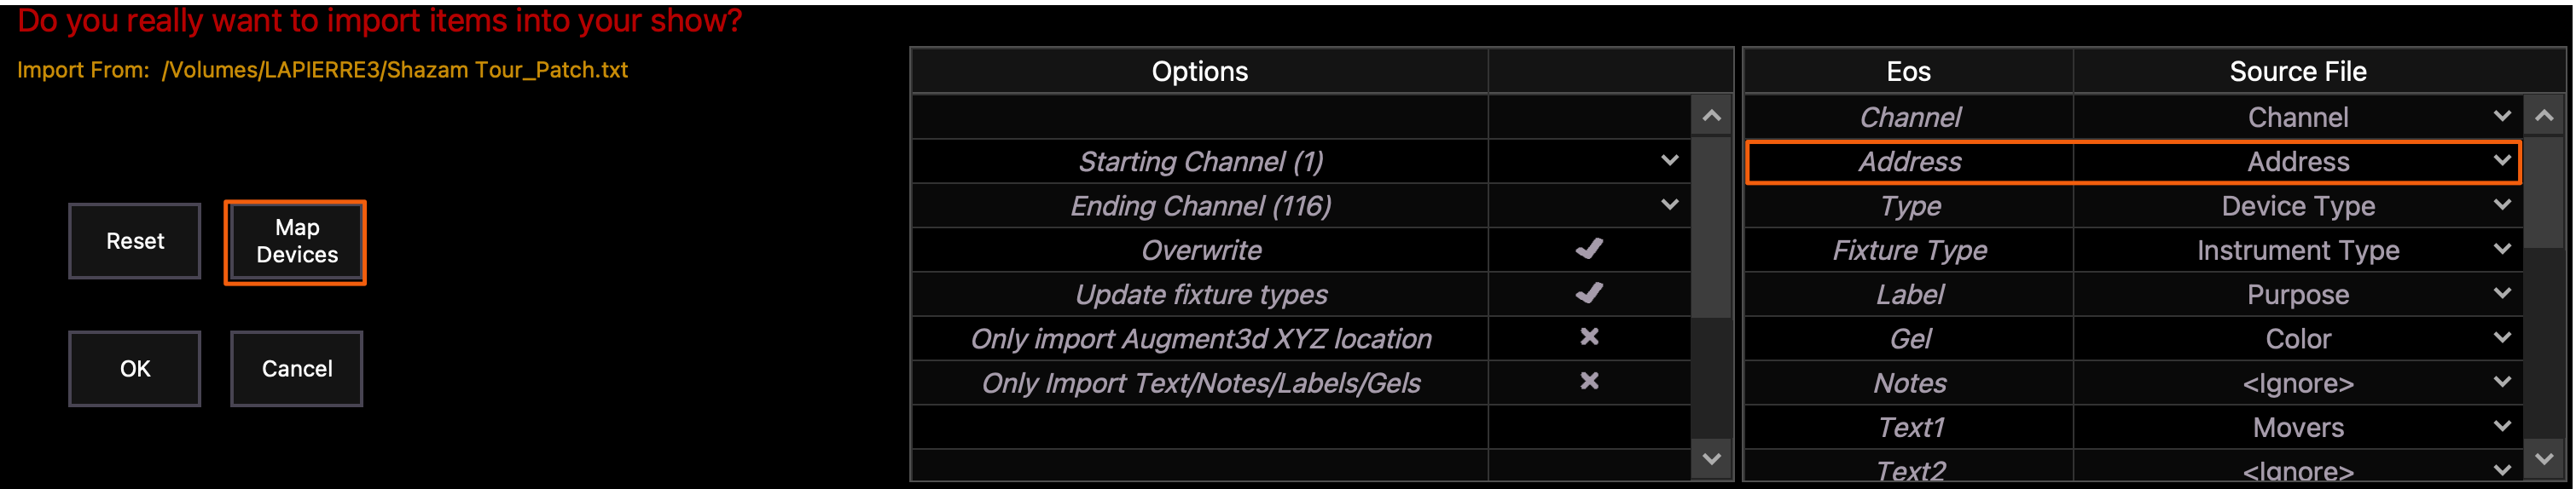
Task: Open the Notes Ignore dropdown
Action: (x=2501, y=383)
